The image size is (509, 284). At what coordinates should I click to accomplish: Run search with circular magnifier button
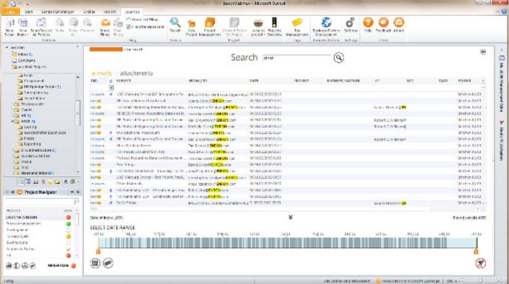click(338, 58)
